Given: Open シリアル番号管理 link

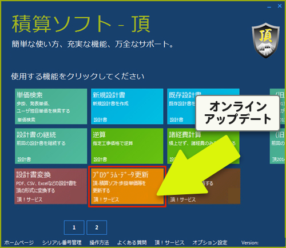Looking at the screenshot, I should (x=62, y=242).
